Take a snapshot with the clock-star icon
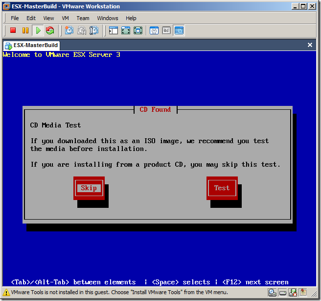Image resolution: width=321 pixels, height=301 pixels. [69, 30]
